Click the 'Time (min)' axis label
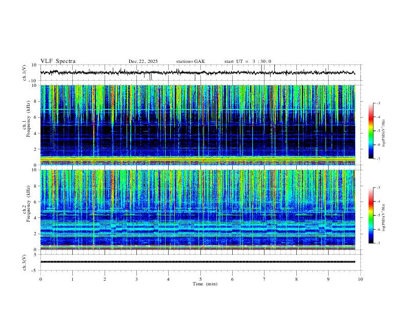The image size is (406, 313). [205, 284]
